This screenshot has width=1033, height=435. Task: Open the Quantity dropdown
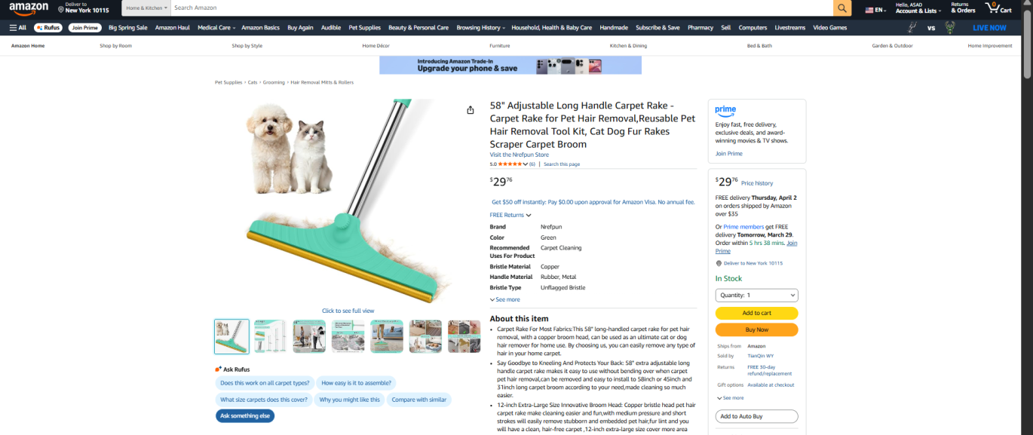click(756, 296)
